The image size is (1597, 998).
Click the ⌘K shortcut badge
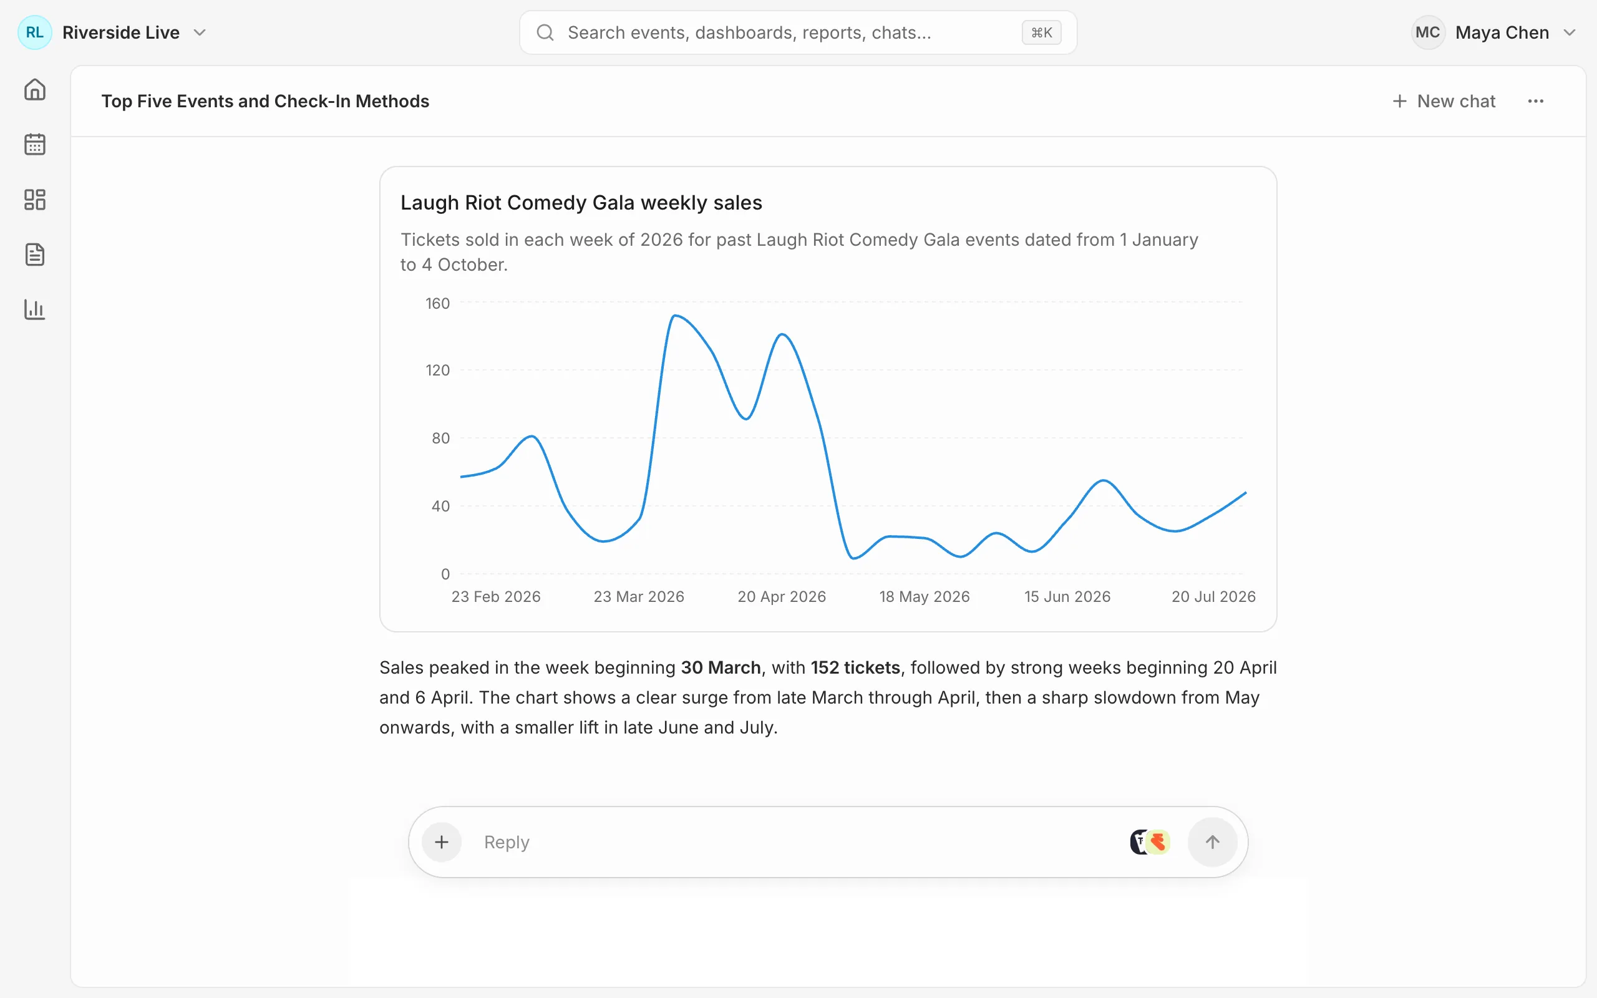(x=1041, y=32)
